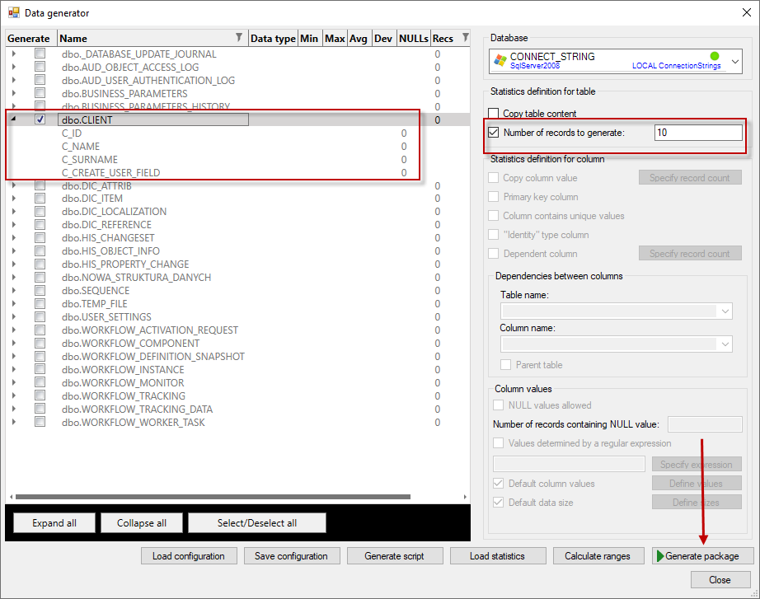Click Select/Deselect all button
Viewport: 760px width, 599px height.
[257, 523]
